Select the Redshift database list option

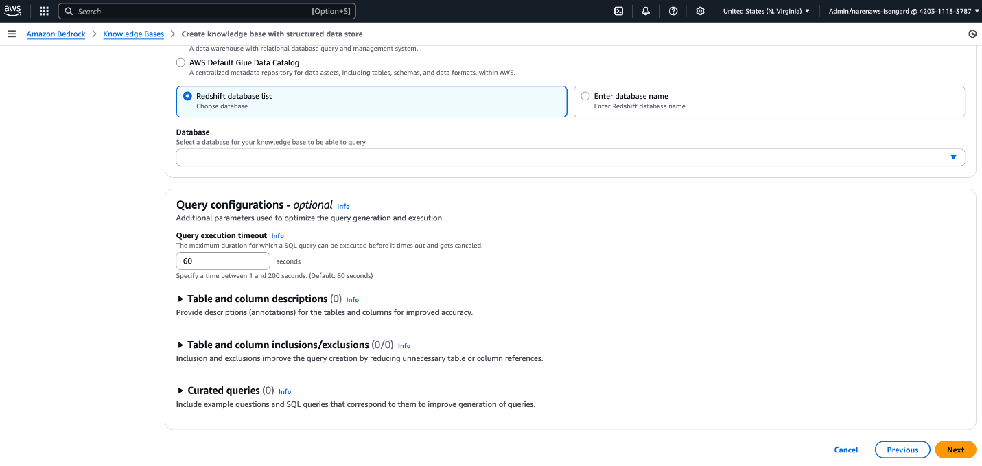coord(187,96)
